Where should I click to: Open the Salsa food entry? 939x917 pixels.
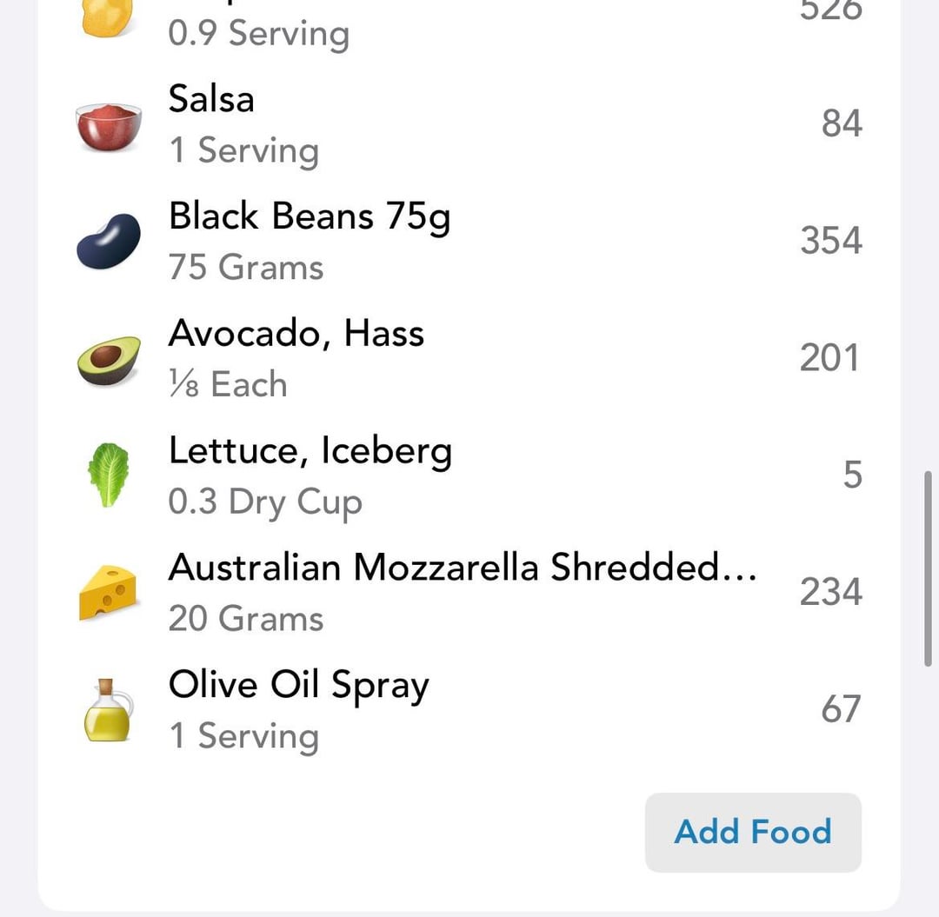pyautogui.click(x=211, y=99)
